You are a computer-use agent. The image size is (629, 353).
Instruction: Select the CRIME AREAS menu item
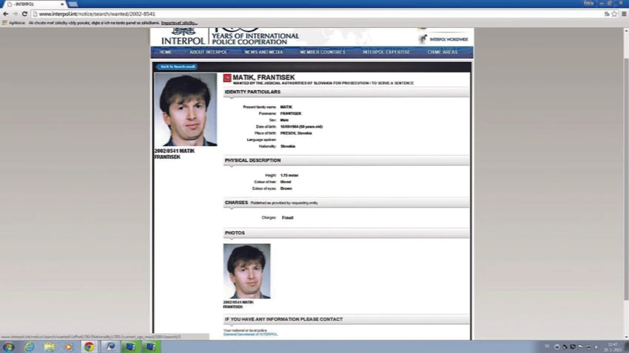(x=443, y=52)
